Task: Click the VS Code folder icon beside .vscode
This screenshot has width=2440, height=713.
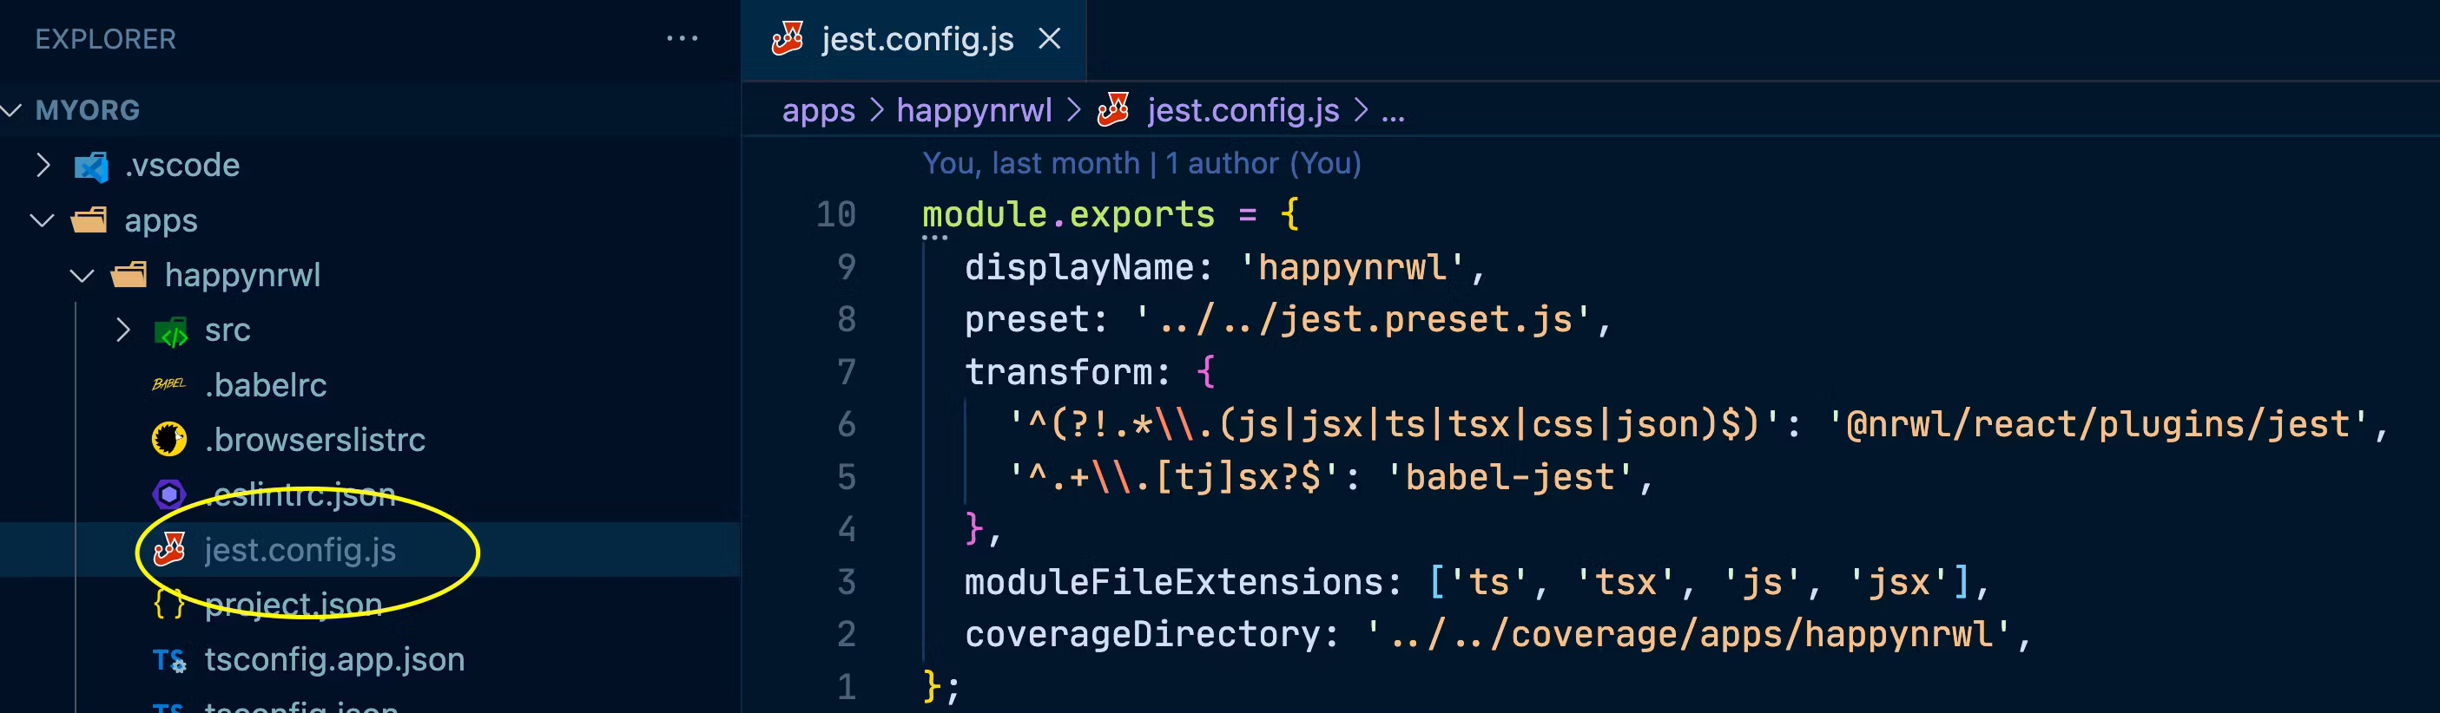Action: (x=91, y=167)
